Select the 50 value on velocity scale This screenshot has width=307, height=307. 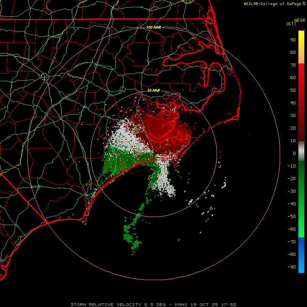pyautogui.click(x=293, y=90)
